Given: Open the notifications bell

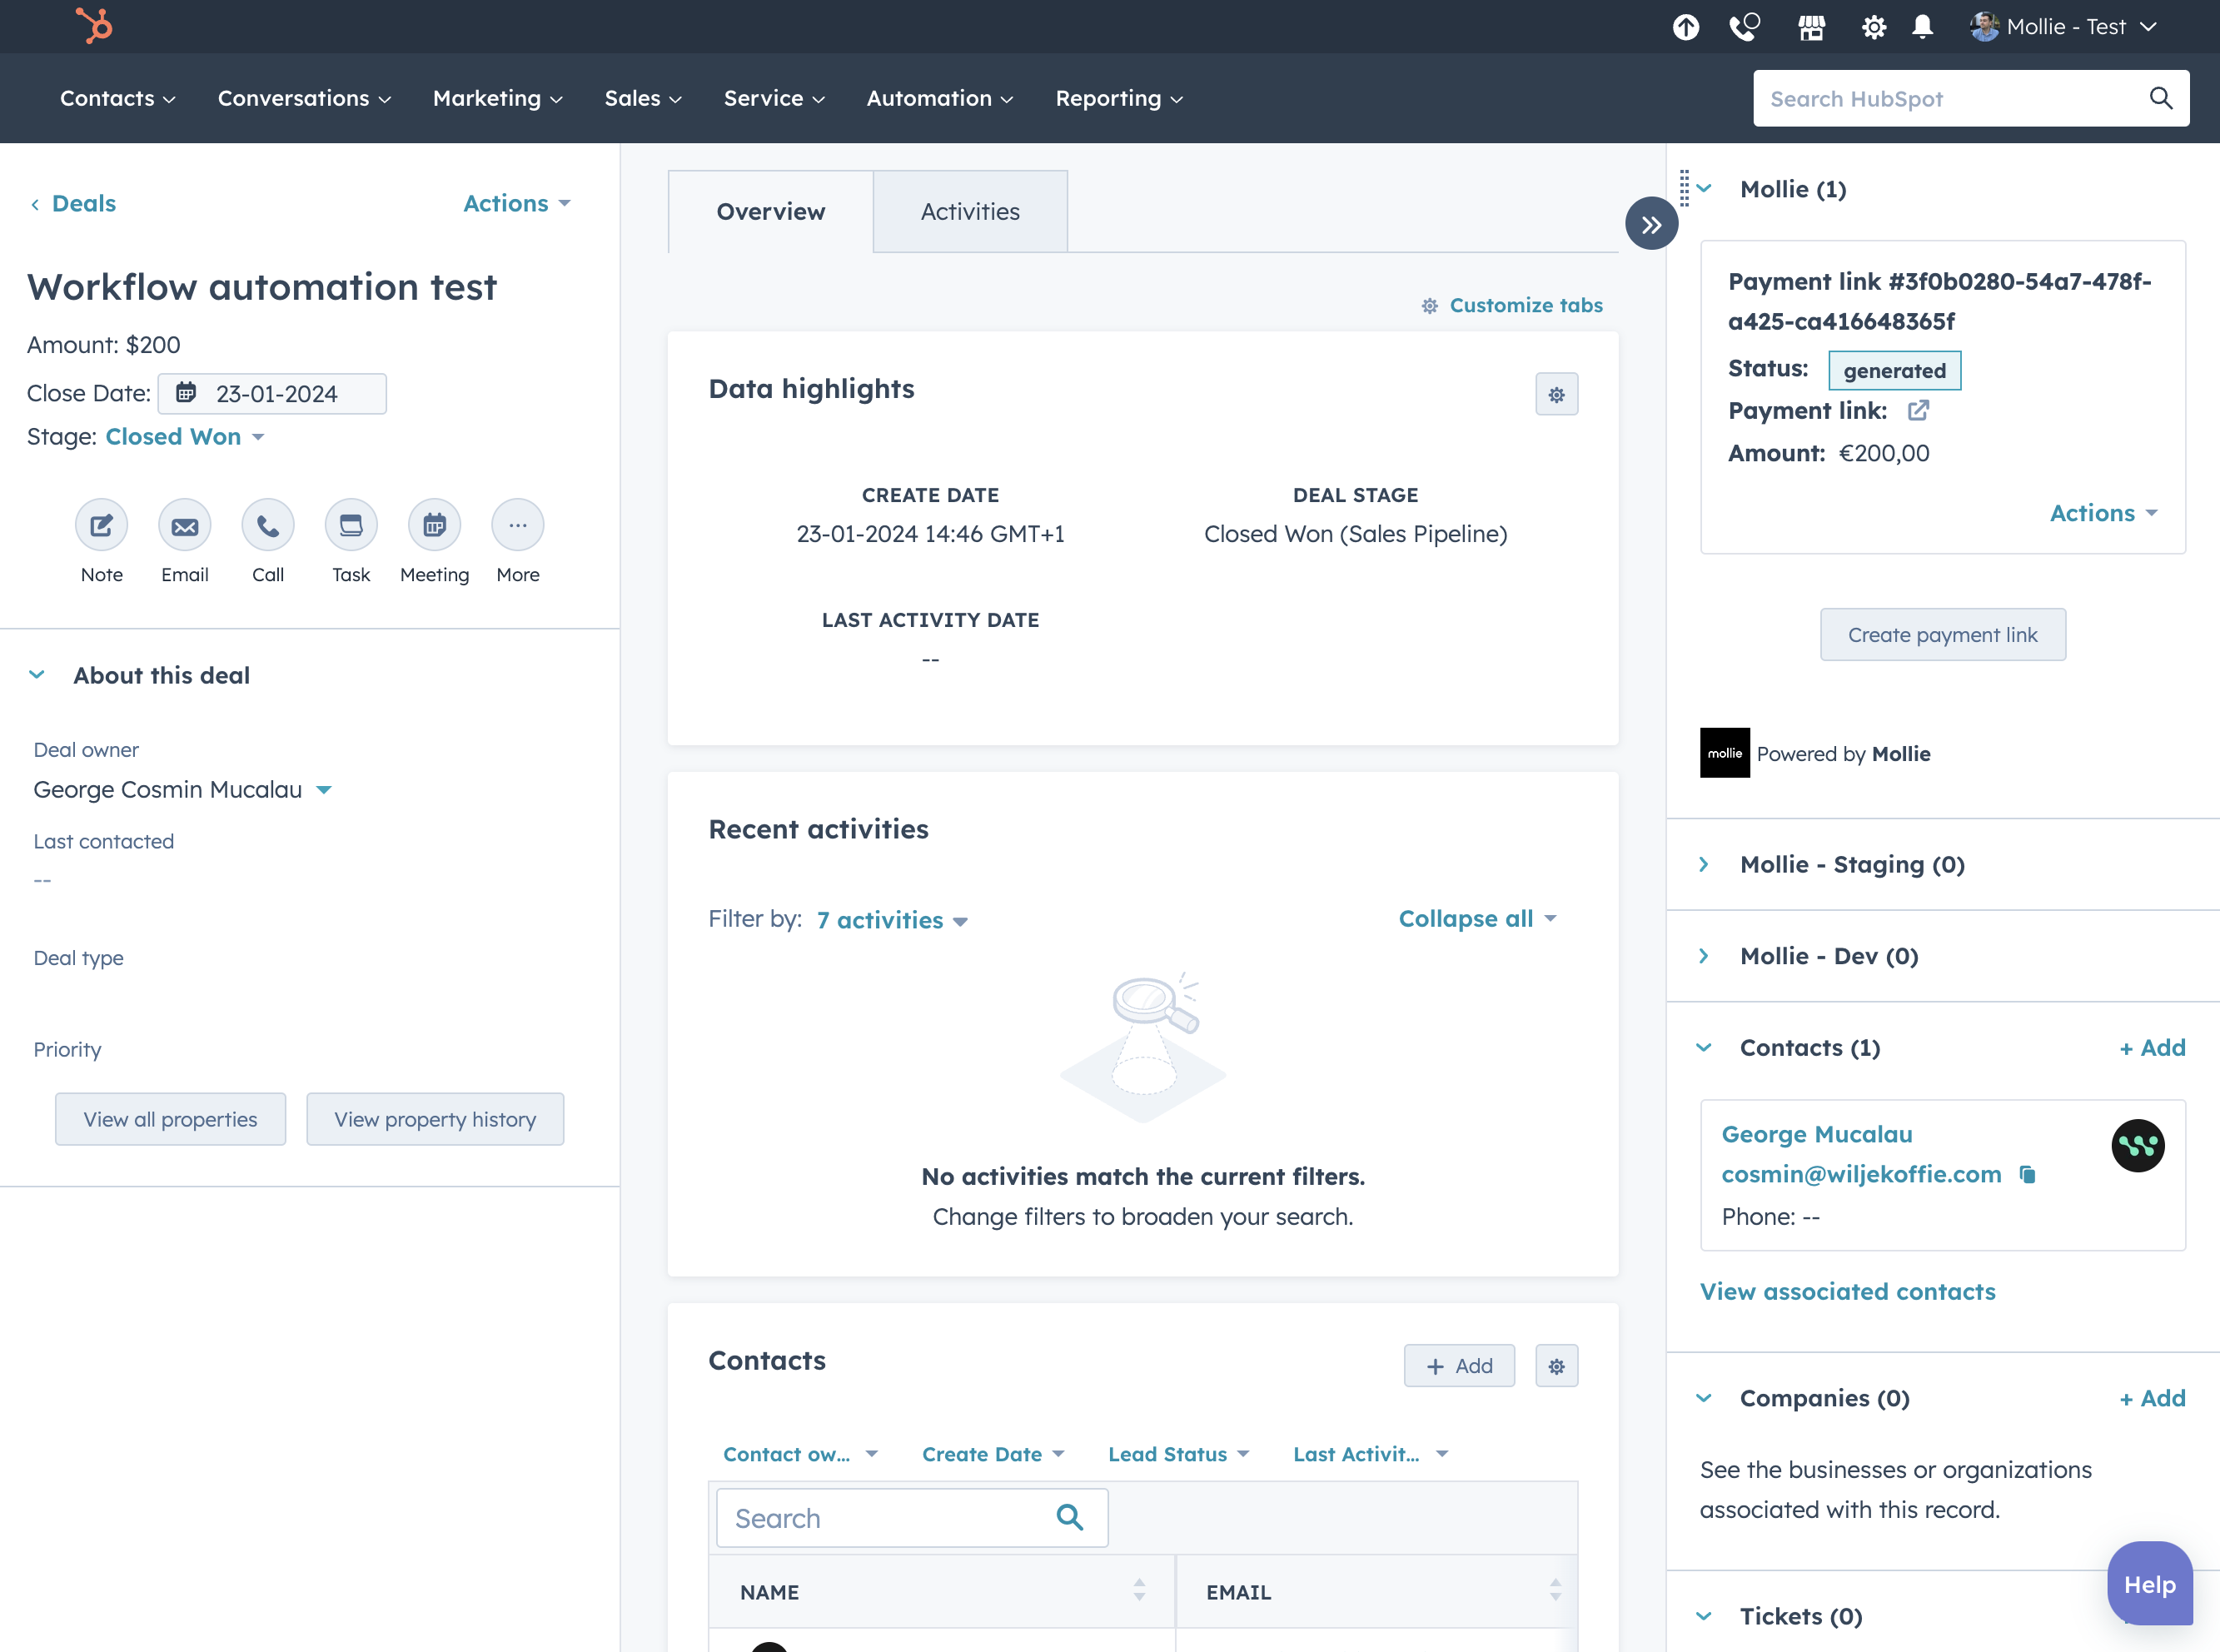Looking at the screenshot, I should 1922,27.
